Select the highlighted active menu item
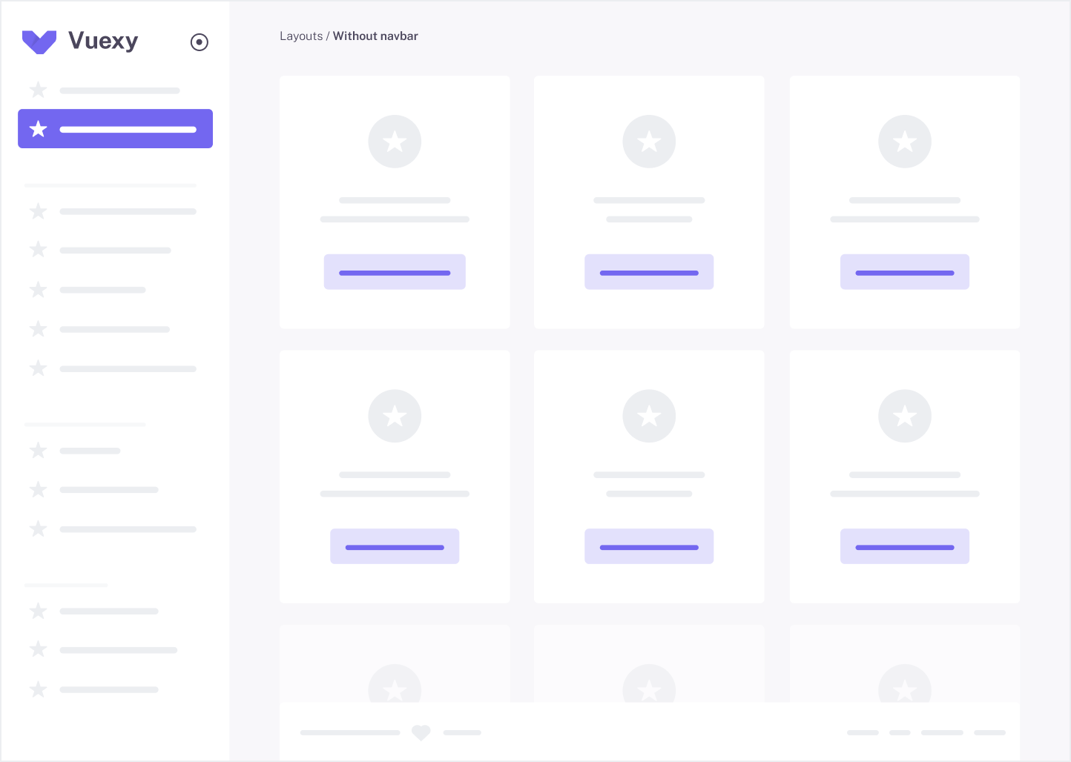The width and height of the screenshot is (1071, 762). 115,128
